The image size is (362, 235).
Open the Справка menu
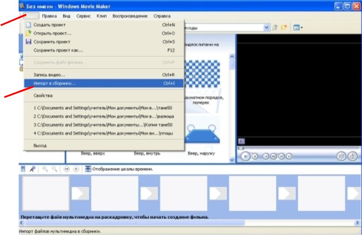[x=162, y=16]
